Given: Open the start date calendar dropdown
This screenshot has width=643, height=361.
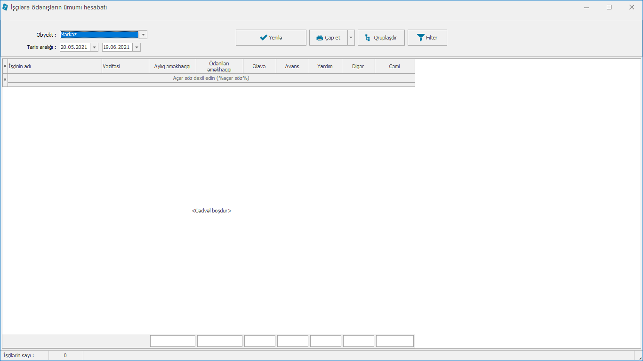Looking at the screenshot, I should (95, 47).
